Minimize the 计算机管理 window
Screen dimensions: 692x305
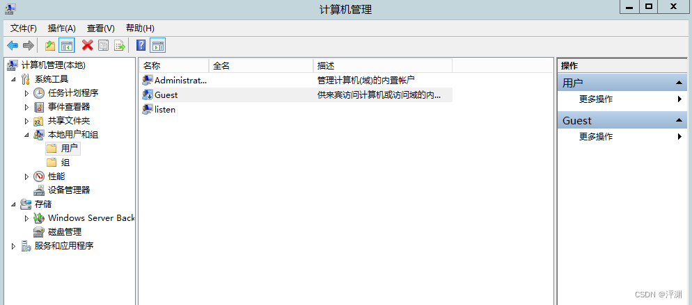click(629, 7)
